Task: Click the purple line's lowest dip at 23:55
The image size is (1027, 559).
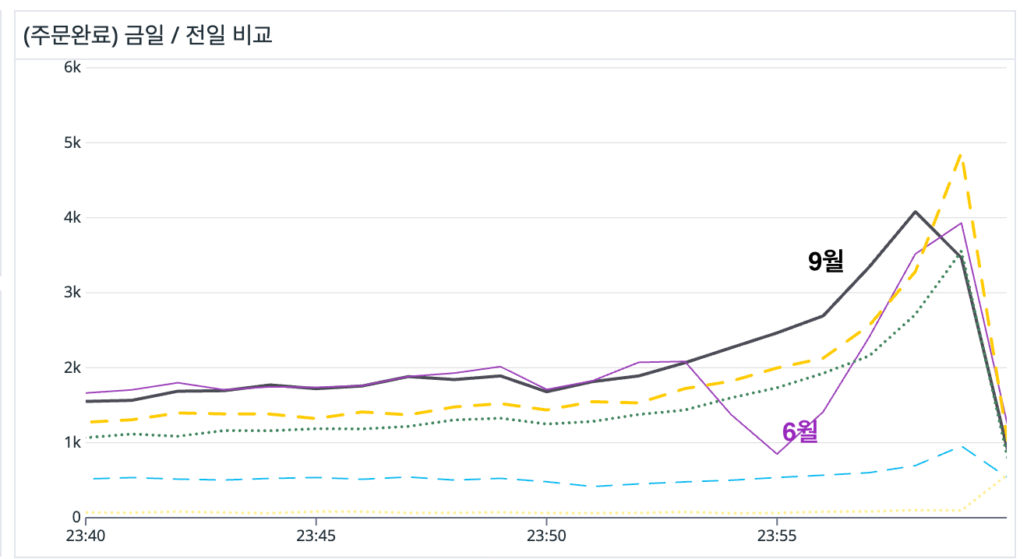Action: click(776, 454)
